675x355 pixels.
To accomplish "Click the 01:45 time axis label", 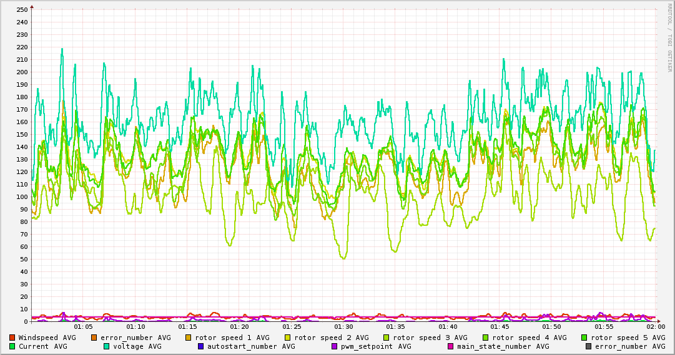I will (x=500, y=327).
